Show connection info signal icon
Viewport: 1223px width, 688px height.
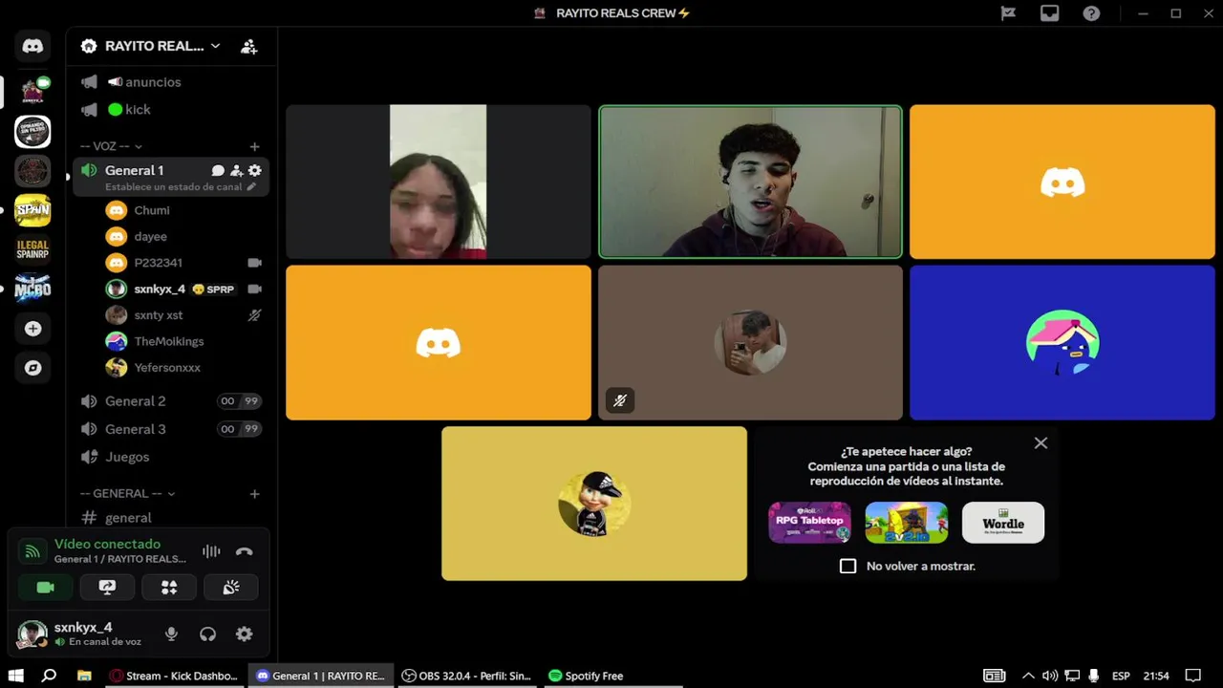(x=32, y=551)
